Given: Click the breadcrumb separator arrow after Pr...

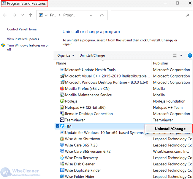Looking at the screenshot, I should [60, 15].
